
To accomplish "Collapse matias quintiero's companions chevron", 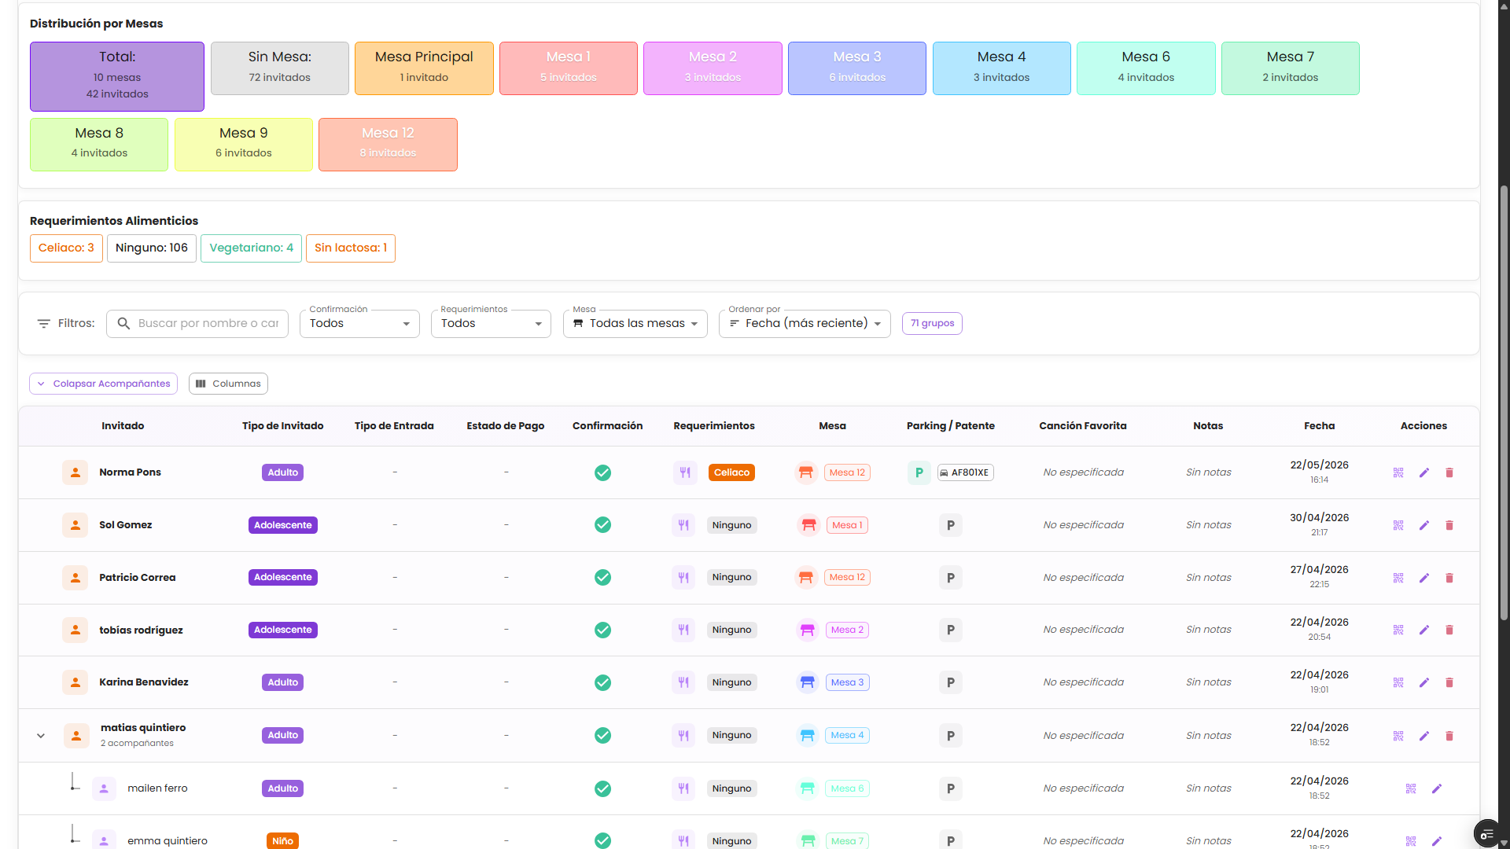I will [41, 736].
